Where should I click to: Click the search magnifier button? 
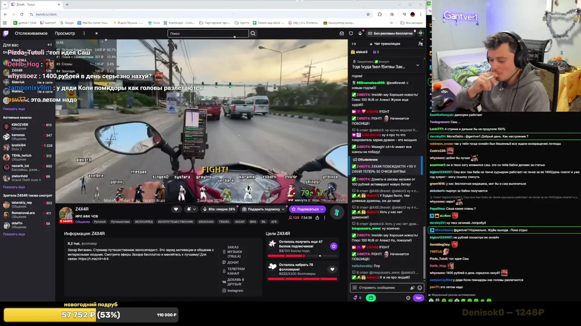coord(253,33)
